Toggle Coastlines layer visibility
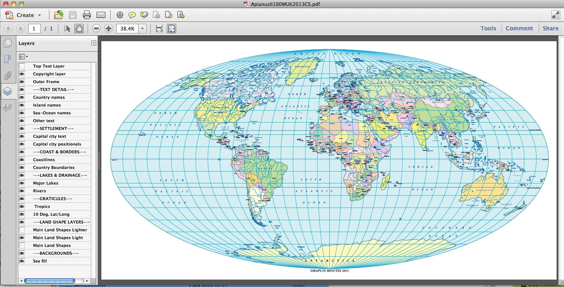 (22, 160)
